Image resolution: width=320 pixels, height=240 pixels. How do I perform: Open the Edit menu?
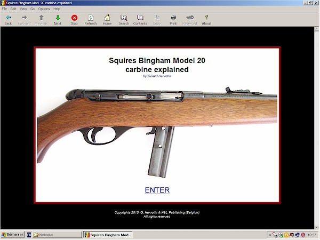(x=13, y=9)
